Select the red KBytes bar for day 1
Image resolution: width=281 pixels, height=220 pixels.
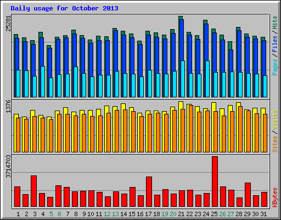click(x=17, y=197)
